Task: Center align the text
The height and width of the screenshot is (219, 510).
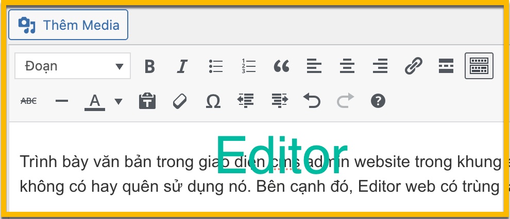Action: [x=347, y=66]
